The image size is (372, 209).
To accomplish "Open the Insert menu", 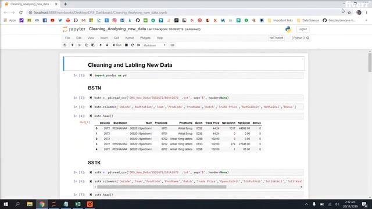I will [104, 38].
